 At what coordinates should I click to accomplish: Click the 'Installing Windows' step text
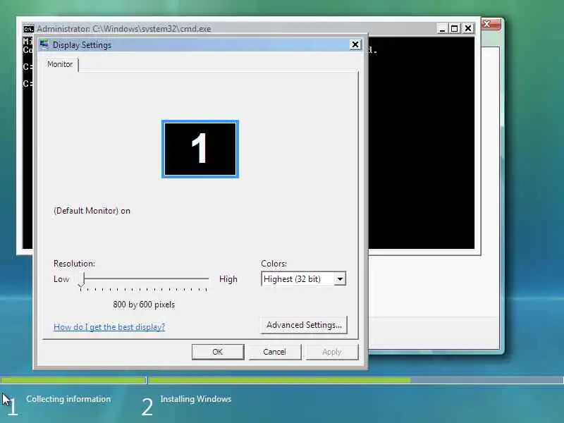(x=196, y=399)
